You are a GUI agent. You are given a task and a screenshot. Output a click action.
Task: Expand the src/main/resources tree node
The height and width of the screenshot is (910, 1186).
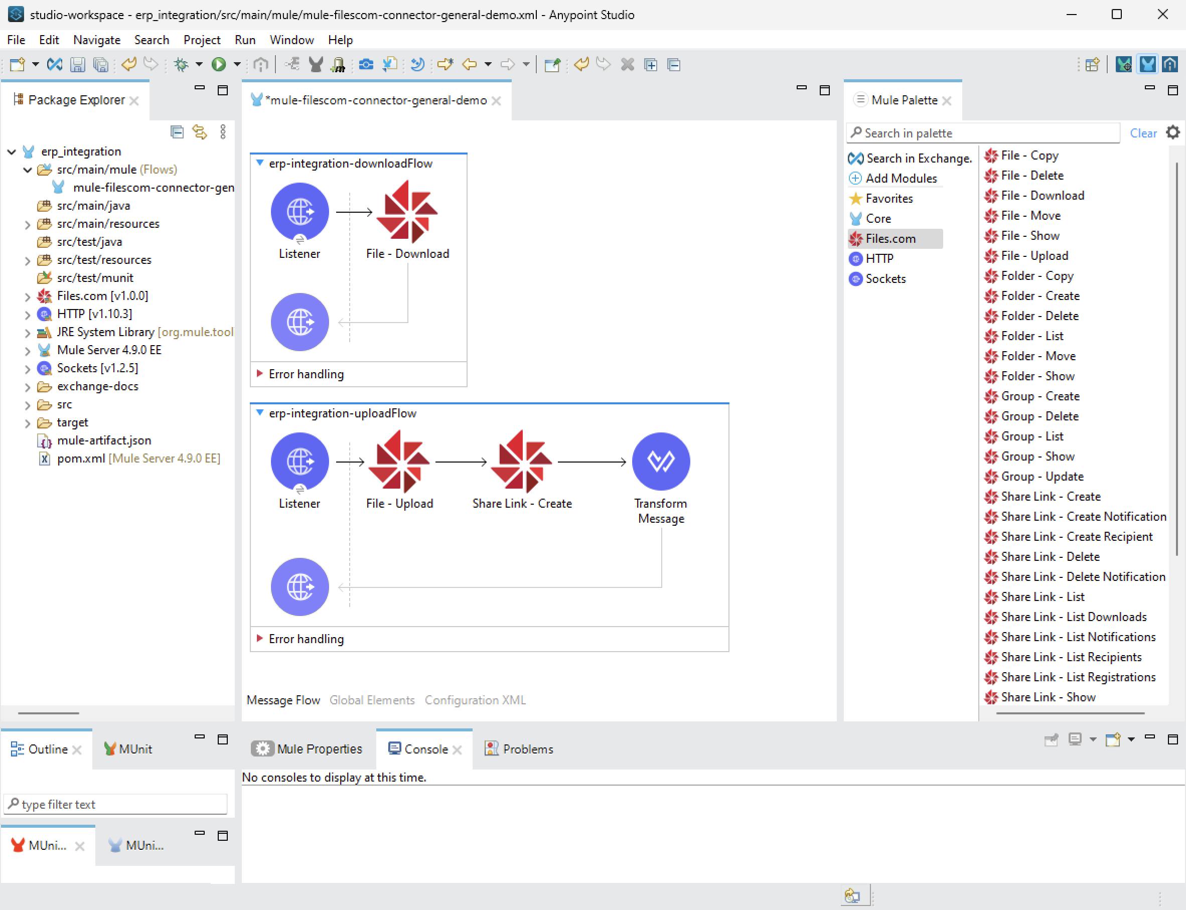point(28,224)
